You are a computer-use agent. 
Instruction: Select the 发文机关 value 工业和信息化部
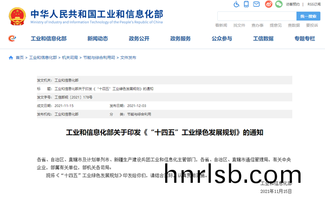point(67,80)
